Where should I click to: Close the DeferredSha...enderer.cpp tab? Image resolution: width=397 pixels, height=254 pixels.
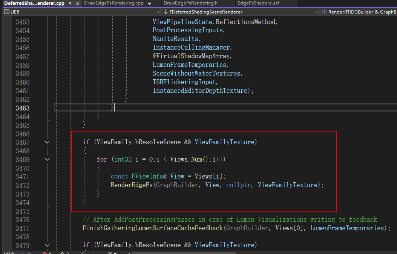coord(77,3)
